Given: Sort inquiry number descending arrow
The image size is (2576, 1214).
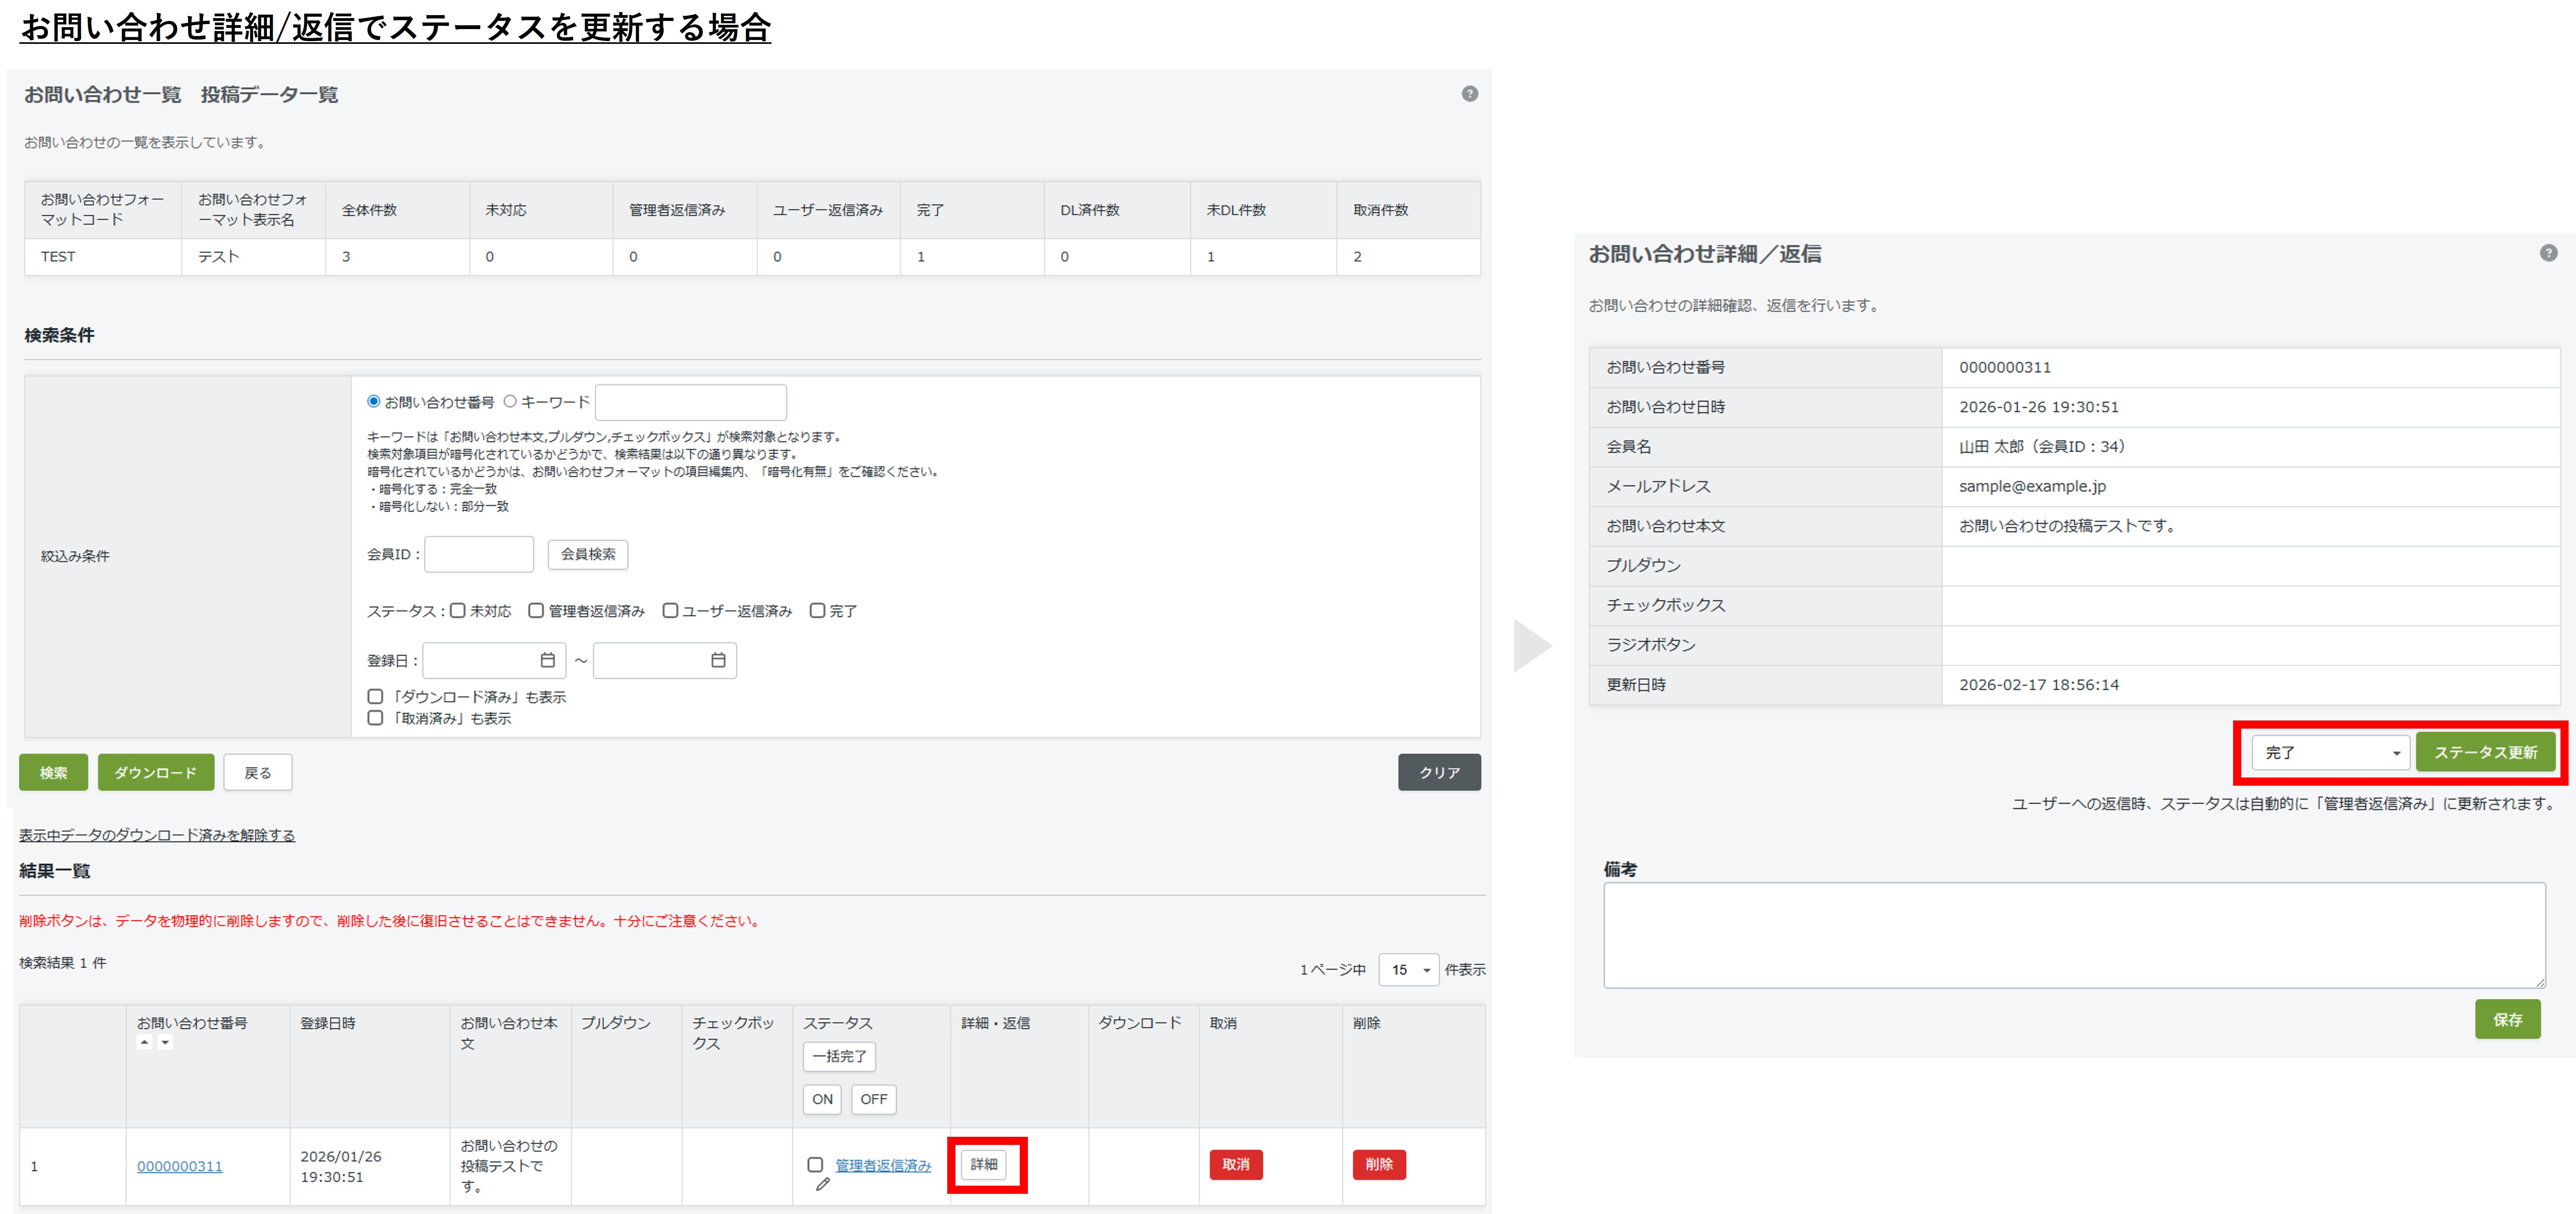Looking at the screenshot, I should click(165, 1042).
